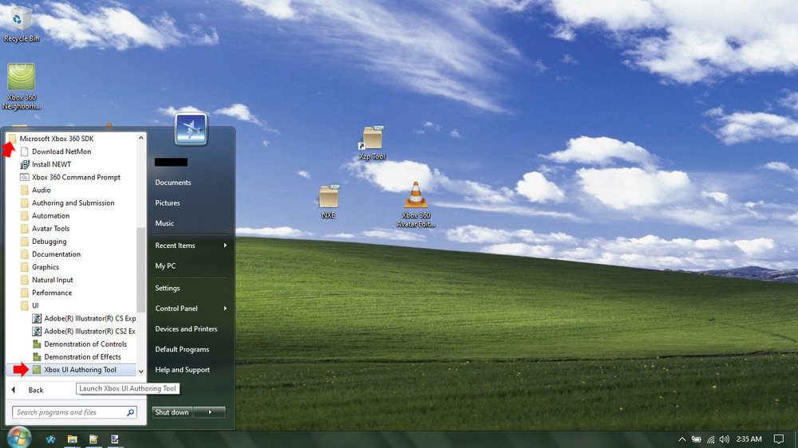Click the programs list scroll down arrow
This screenshot has width=798, height=448.
click(141, 371)
